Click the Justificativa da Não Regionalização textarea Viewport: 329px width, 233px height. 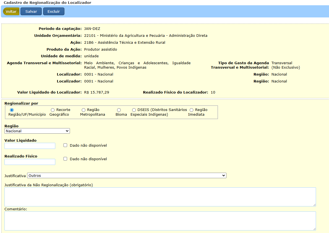(160, 197)
